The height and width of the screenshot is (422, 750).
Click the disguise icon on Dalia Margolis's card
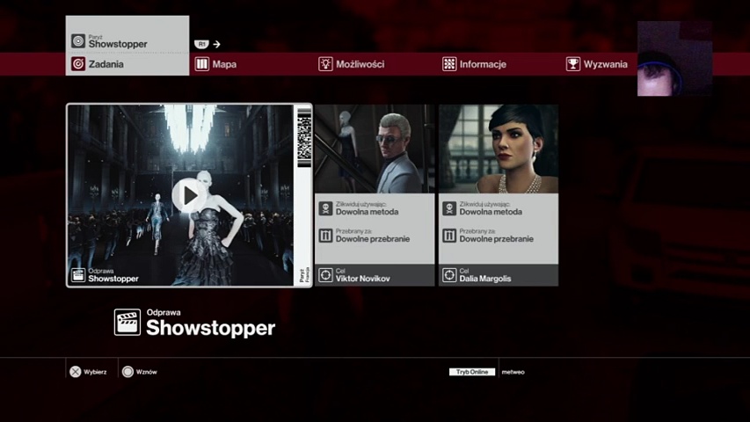tap(449, 236)
